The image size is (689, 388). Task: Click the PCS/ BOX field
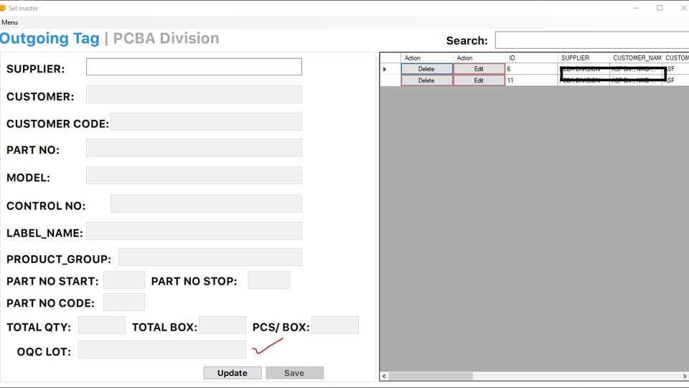point(335,325)
